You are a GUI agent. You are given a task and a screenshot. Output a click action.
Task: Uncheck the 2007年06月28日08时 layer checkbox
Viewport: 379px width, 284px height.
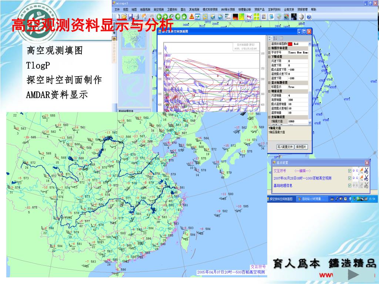click(349, 178)
